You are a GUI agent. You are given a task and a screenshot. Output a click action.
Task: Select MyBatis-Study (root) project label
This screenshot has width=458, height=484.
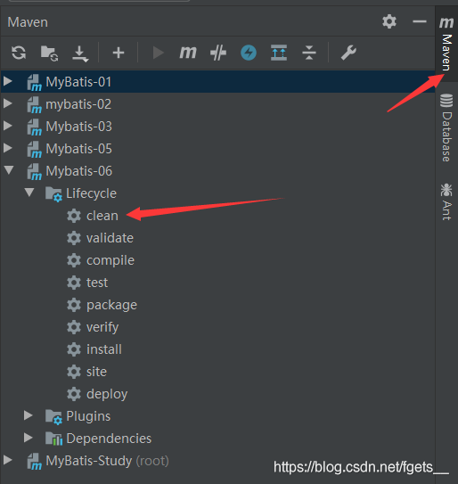(107, 461)
